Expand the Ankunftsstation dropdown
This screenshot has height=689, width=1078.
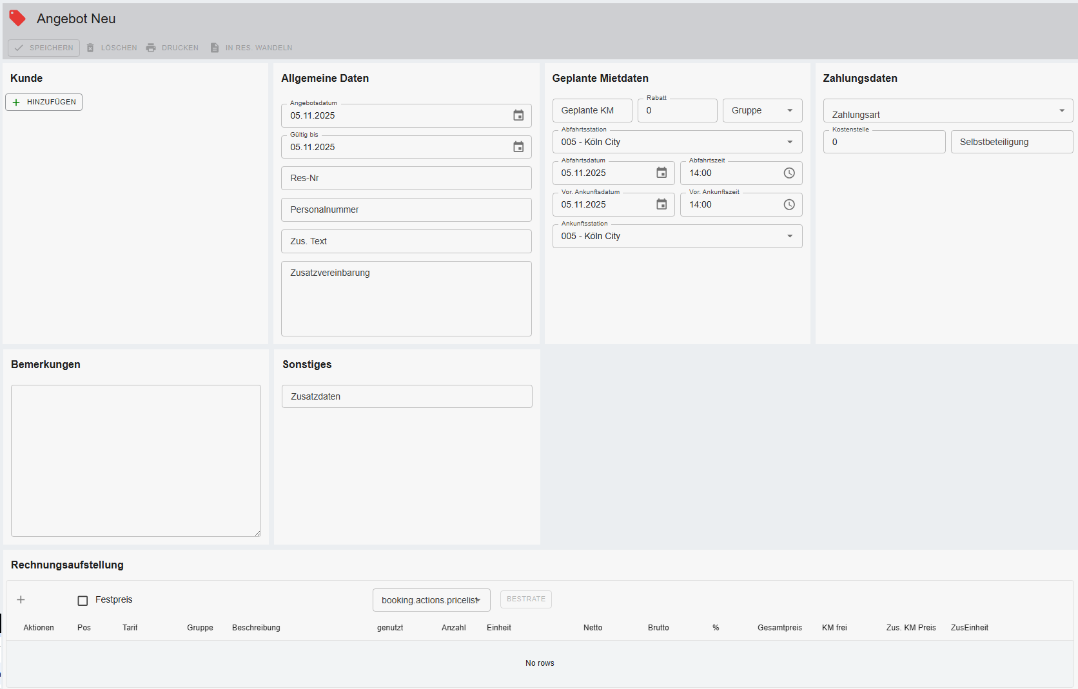(x=677, y=236)
